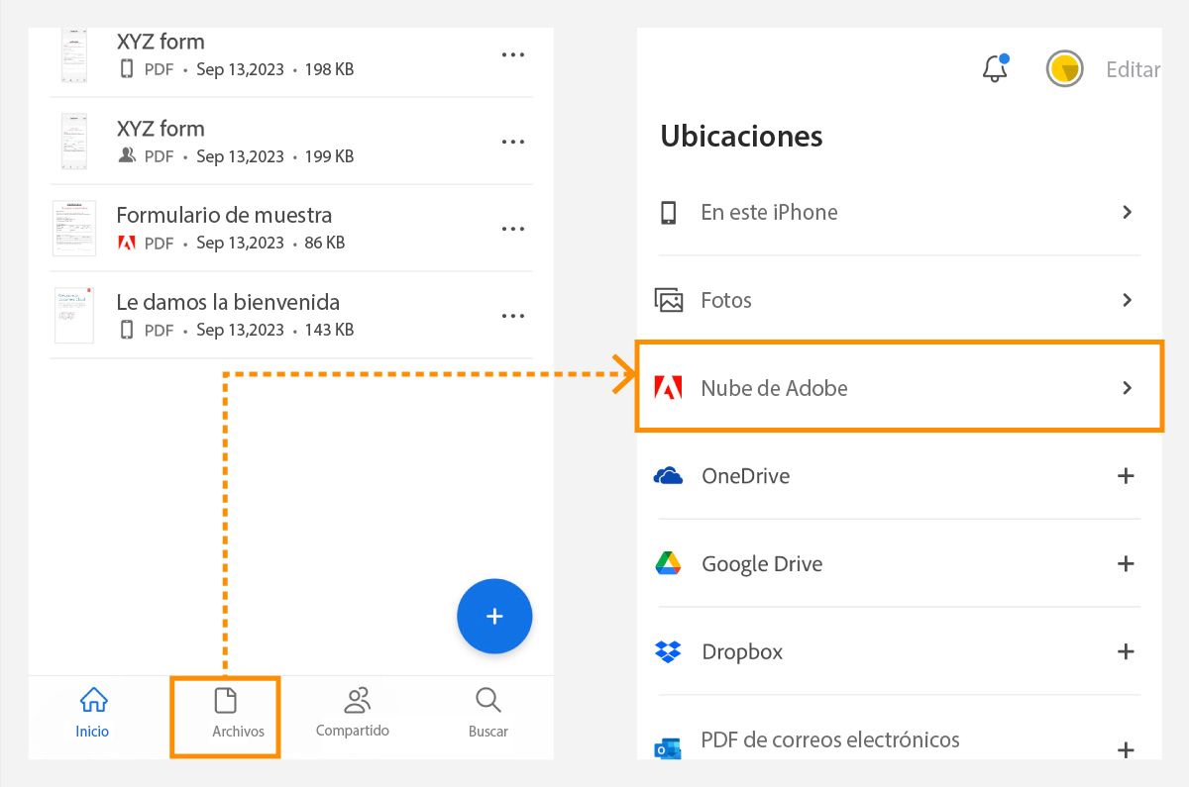The width and height of the screenshot is (1189, 787).
Task: Open the Formulario de muestra thumbnail
Action: [x=73, y=229]
